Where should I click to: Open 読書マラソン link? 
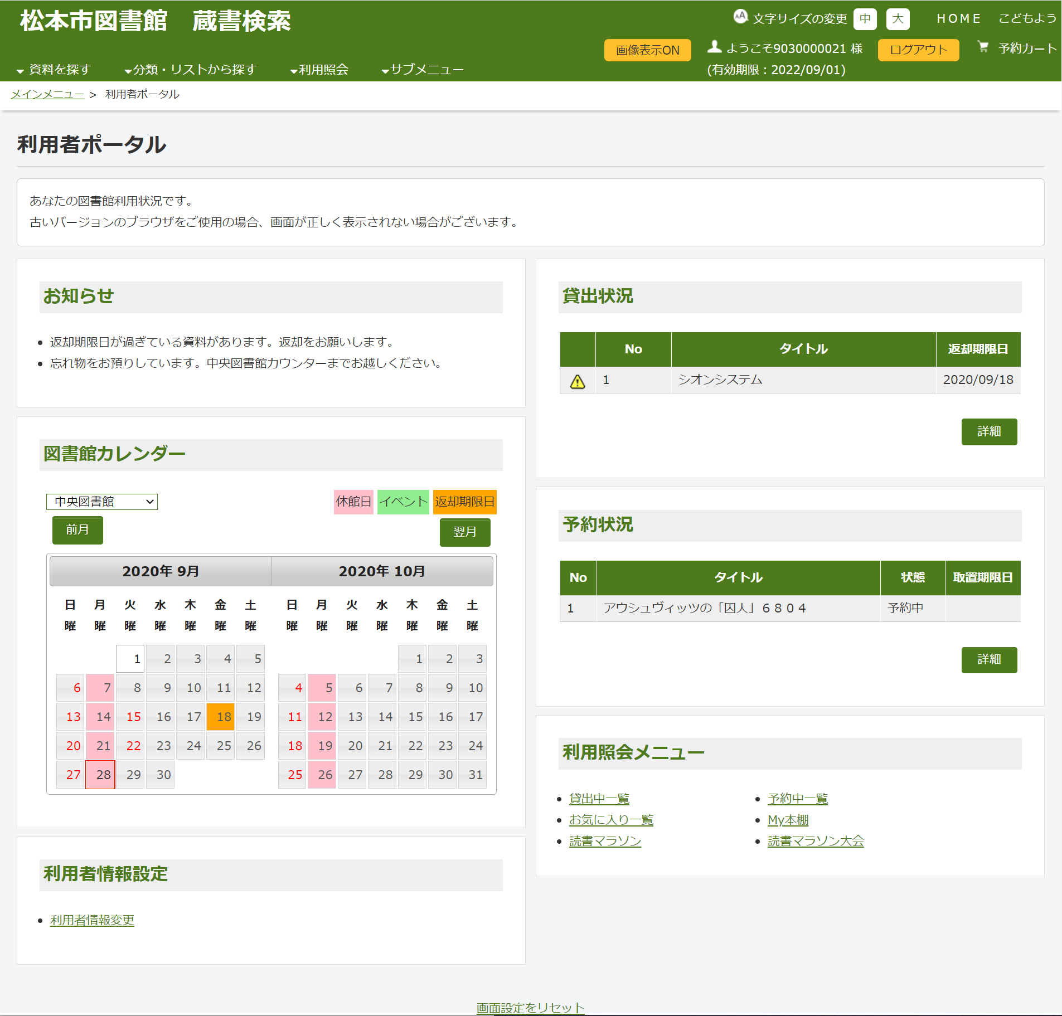pyautogui.click(x=605, y=841)
